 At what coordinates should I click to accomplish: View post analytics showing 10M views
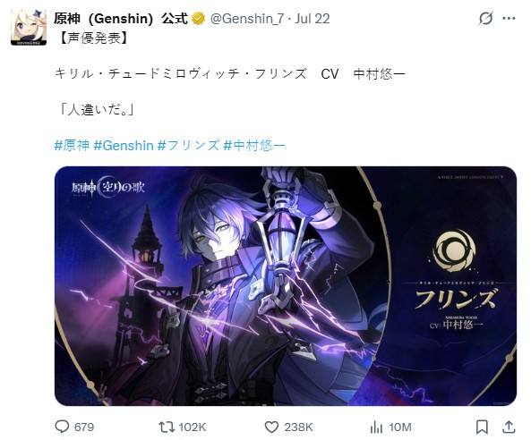coord(376,427)
